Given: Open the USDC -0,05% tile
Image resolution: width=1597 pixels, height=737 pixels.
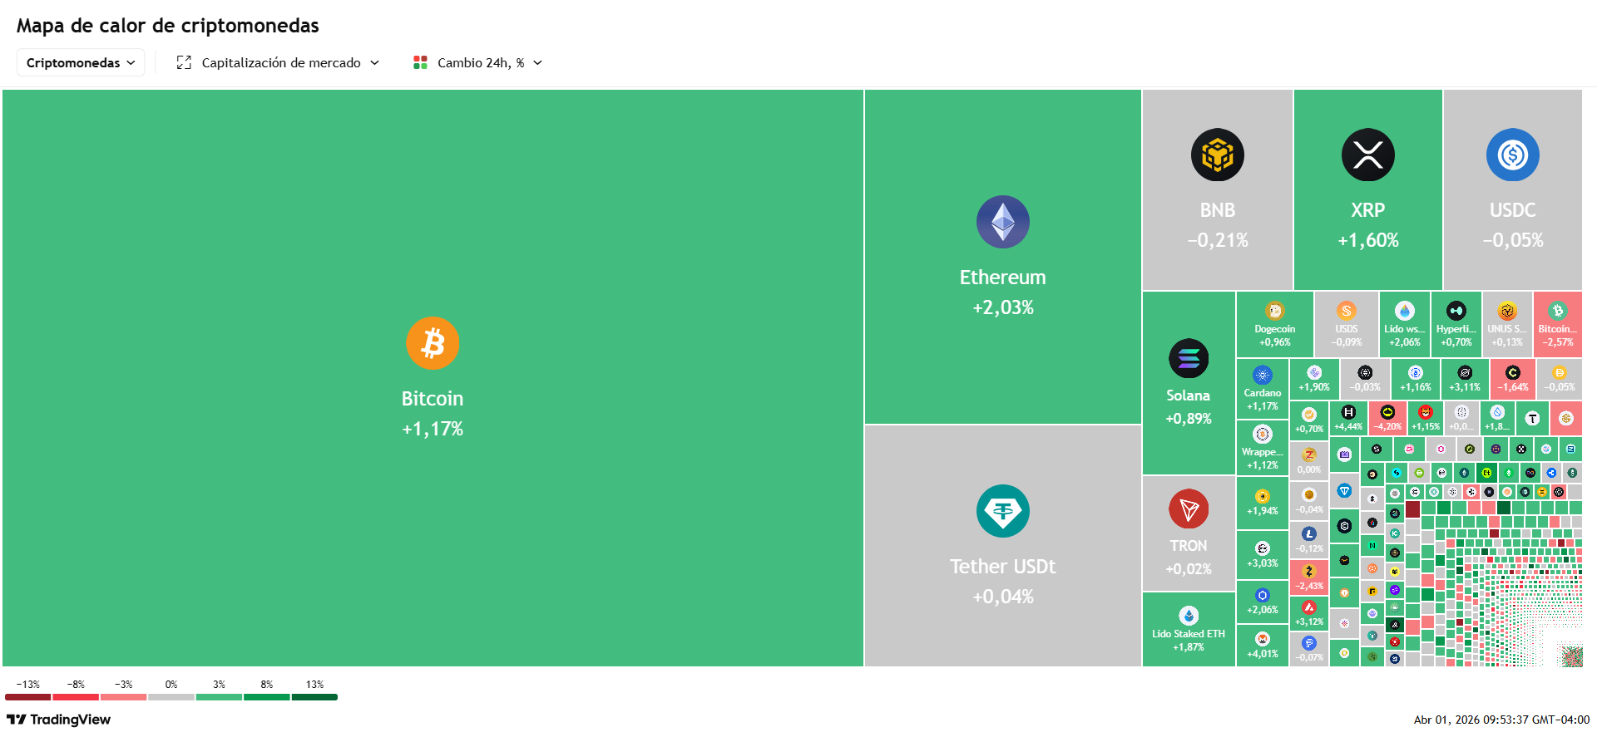Looking at the screenshot, I should pyautogui.click(x=1512, y=189).
